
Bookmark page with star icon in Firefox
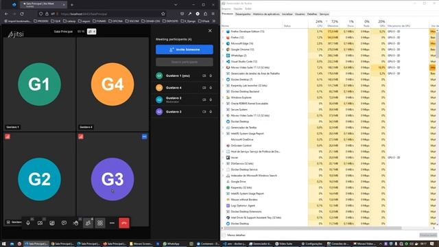tap(163, 14)
